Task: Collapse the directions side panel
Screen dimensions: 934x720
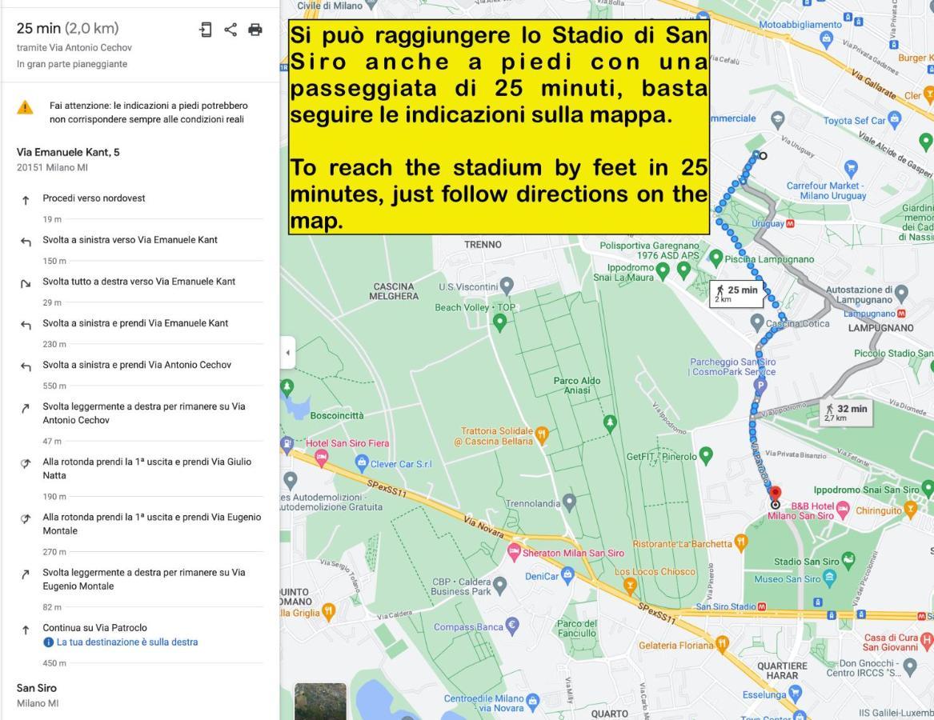Action: (x=287, y=353)
